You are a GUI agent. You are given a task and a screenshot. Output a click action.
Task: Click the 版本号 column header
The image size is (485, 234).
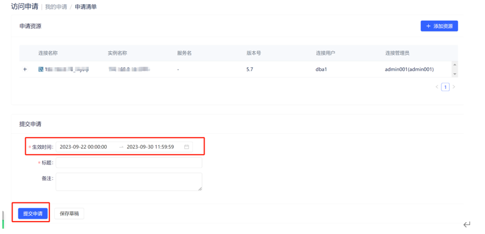tap(254, 53)
